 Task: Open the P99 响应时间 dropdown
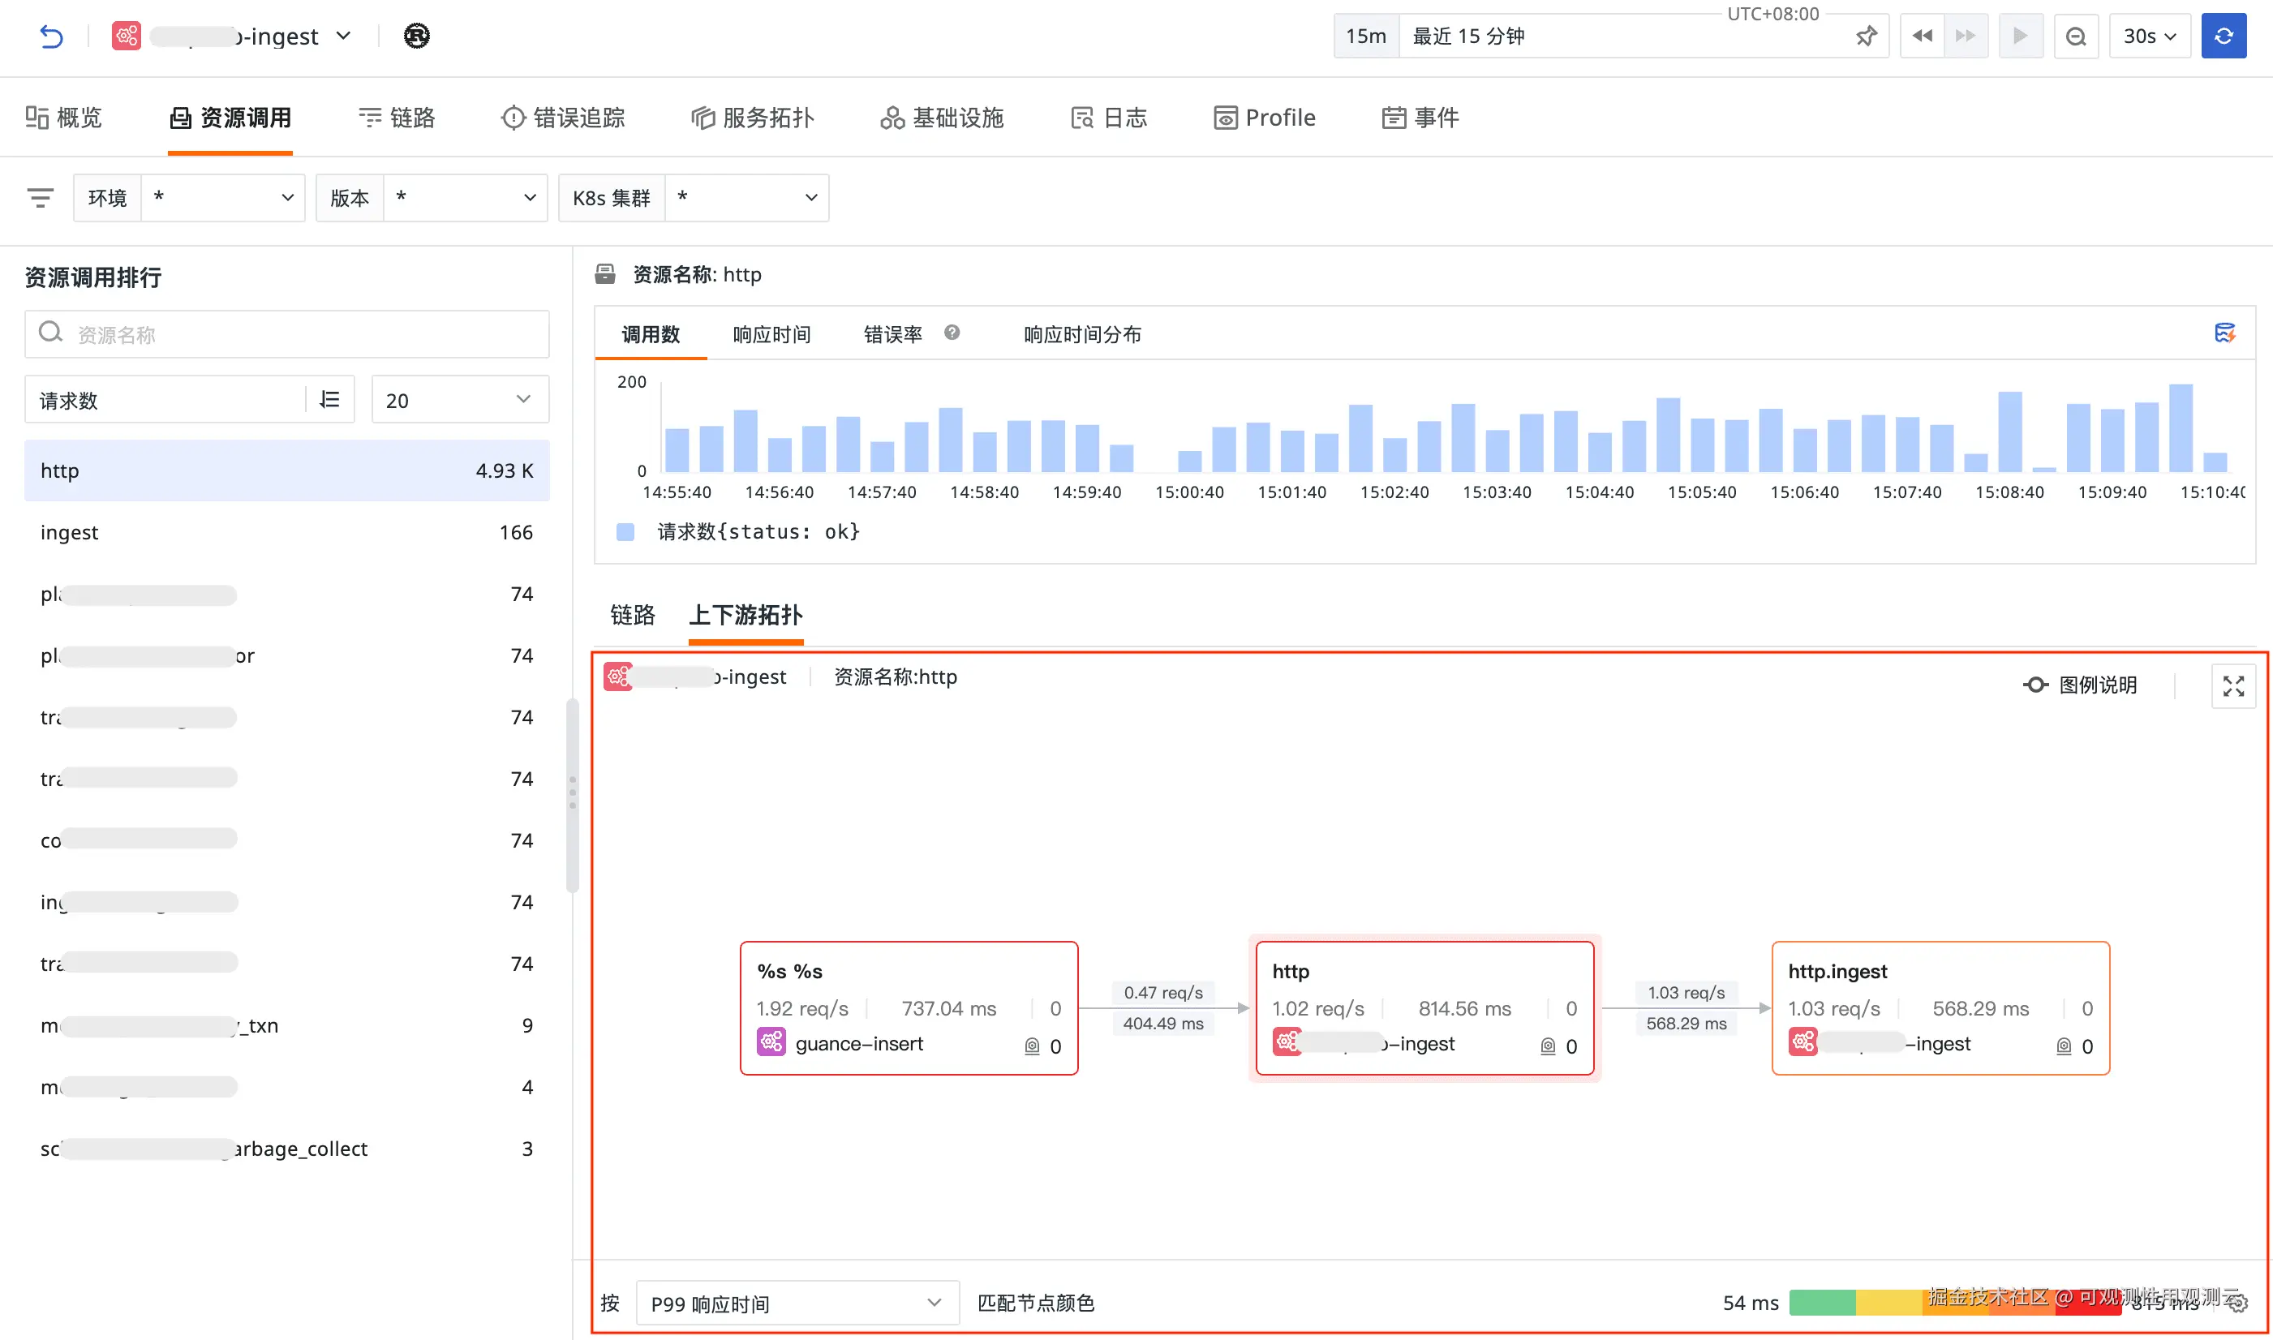[x=797, y=1303]
